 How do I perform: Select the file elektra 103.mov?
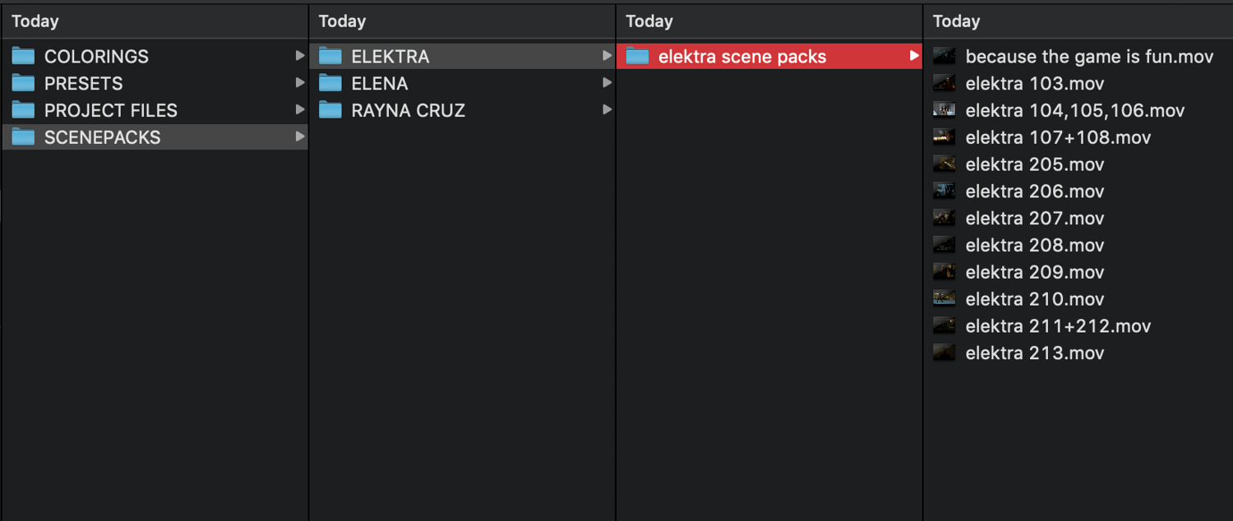[1034, 84]
